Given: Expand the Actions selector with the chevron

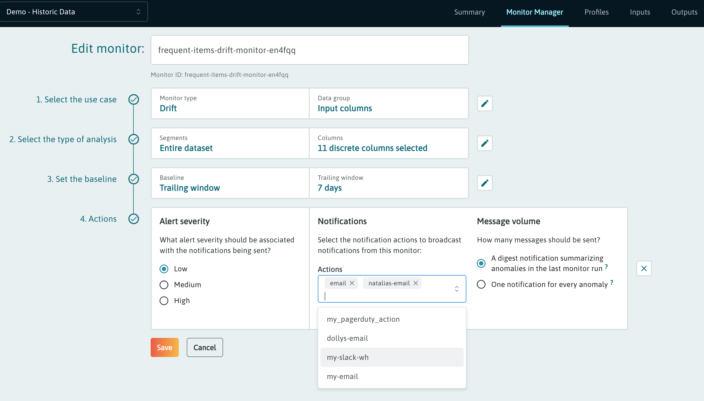Looking at the screenshot, I should coord(457,289).
